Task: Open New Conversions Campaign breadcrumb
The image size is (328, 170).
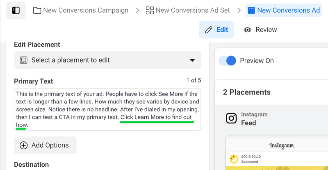Action: pyautogui.click(x=81, y=10)
